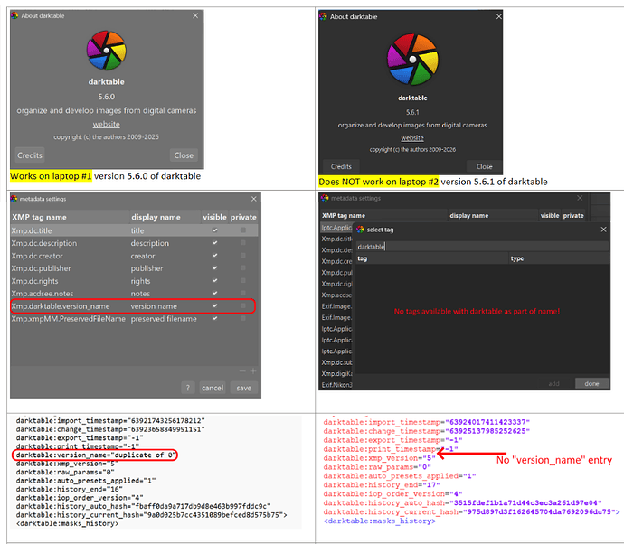The height and width of the screenshot is (544, 624).
Task: Click Close button in the 5.6.0 About dialog
Action: point(184,155)
